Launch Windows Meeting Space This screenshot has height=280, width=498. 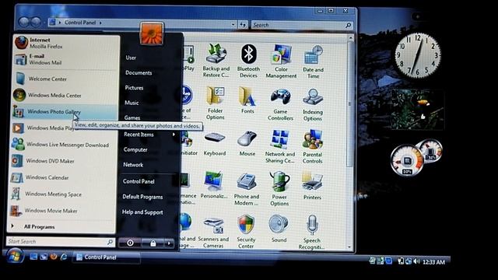pos(63,194)
